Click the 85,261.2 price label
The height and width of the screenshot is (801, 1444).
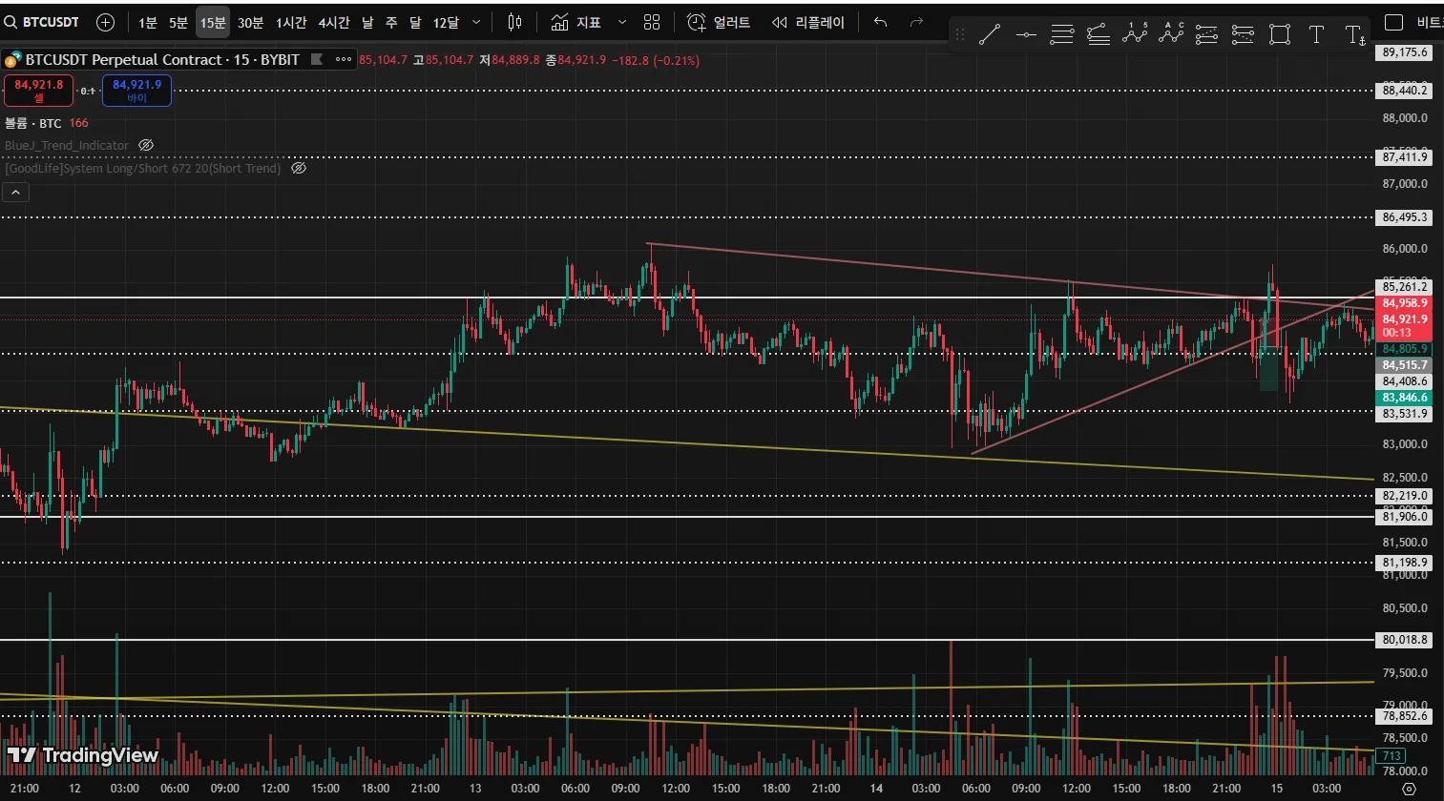click(x=1405, y=287)
